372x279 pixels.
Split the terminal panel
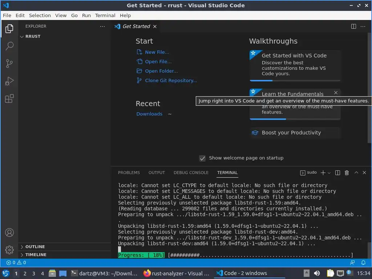(337, 173)
